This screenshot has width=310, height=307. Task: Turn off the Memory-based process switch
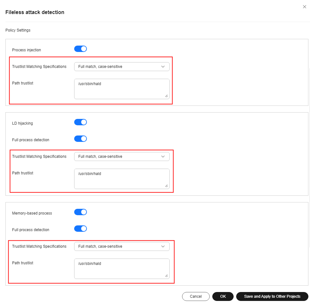[81, 212]
